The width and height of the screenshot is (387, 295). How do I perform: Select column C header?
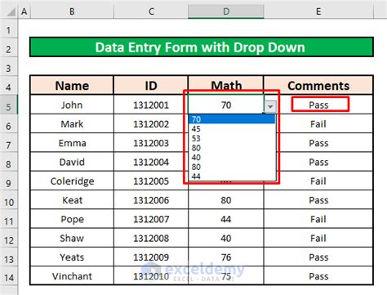click(151, 11)
